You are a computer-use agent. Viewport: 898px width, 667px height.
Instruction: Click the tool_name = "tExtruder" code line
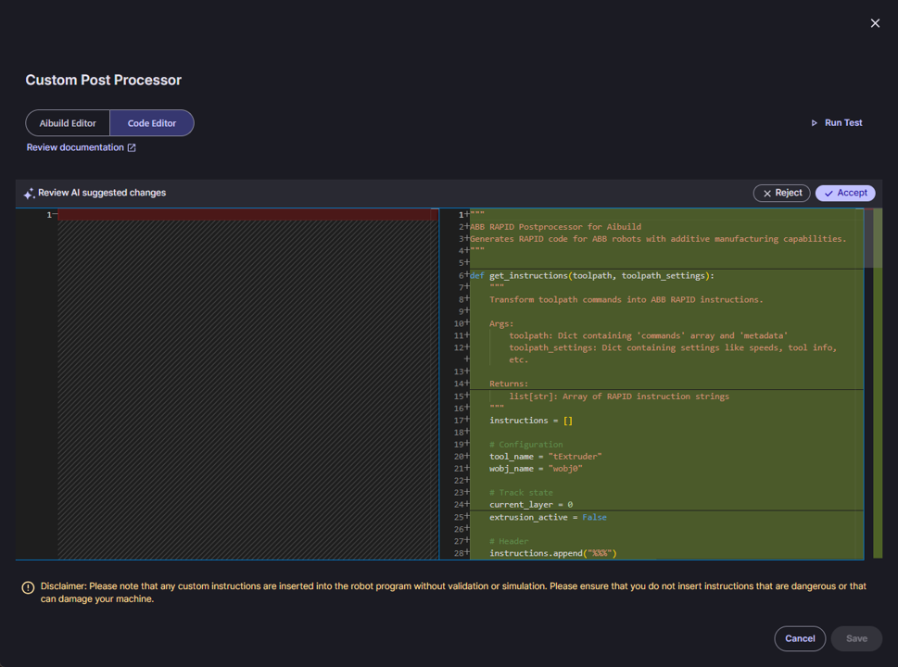[x=546, y=457]
